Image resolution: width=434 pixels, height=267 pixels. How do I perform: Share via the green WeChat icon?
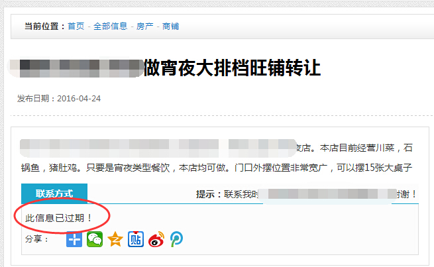point(95,239)
